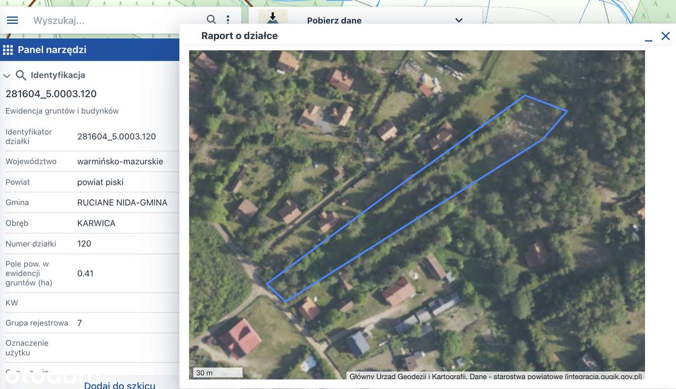Click the parcel aerial map image
Viewport: 676px width, 389px height.
417,215
